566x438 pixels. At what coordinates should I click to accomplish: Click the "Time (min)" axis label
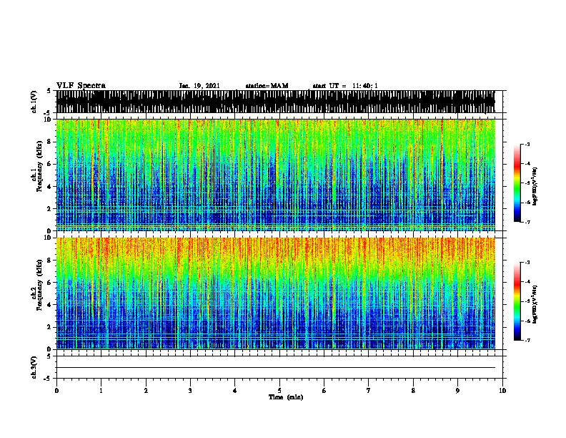tap(286, 397)
